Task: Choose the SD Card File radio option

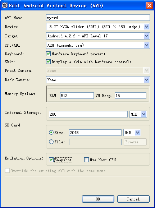Action: (51, 142)
